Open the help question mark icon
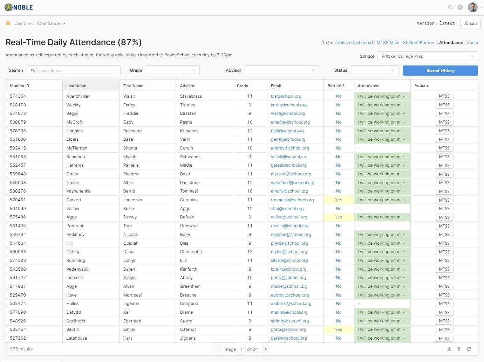The height and width of the screenshot is (362, 484). (x=460, y=7)
